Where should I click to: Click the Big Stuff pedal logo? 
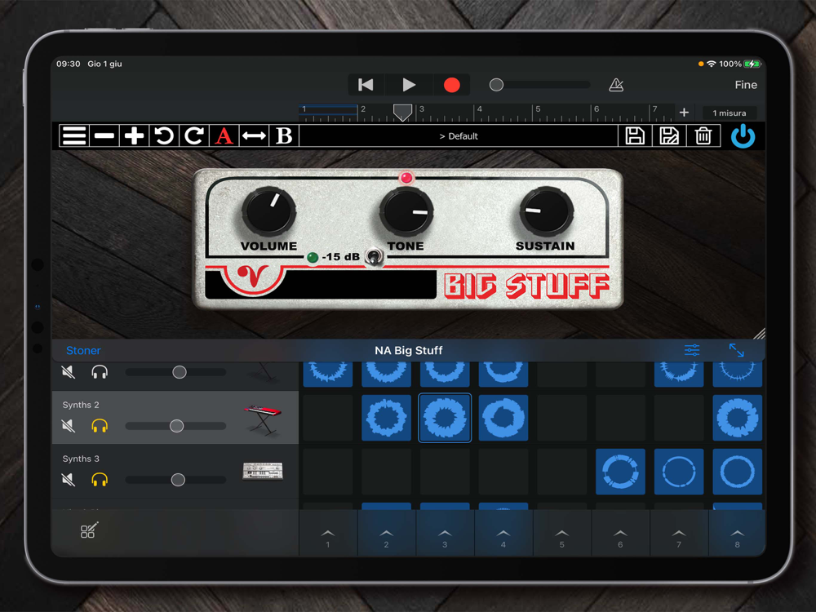(x=526, y=286)
